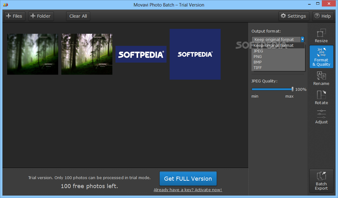The width and height of the screenshot is (338, 198).
Task: Click the Movavi app icon in title bar
Action: tap(5, 5)
